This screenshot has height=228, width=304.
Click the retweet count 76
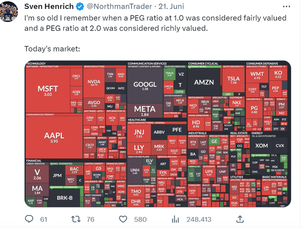pos(90,219)
